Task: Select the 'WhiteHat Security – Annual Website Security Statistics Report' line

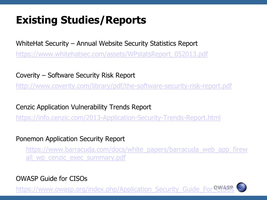Action: [x=107, y=43]
